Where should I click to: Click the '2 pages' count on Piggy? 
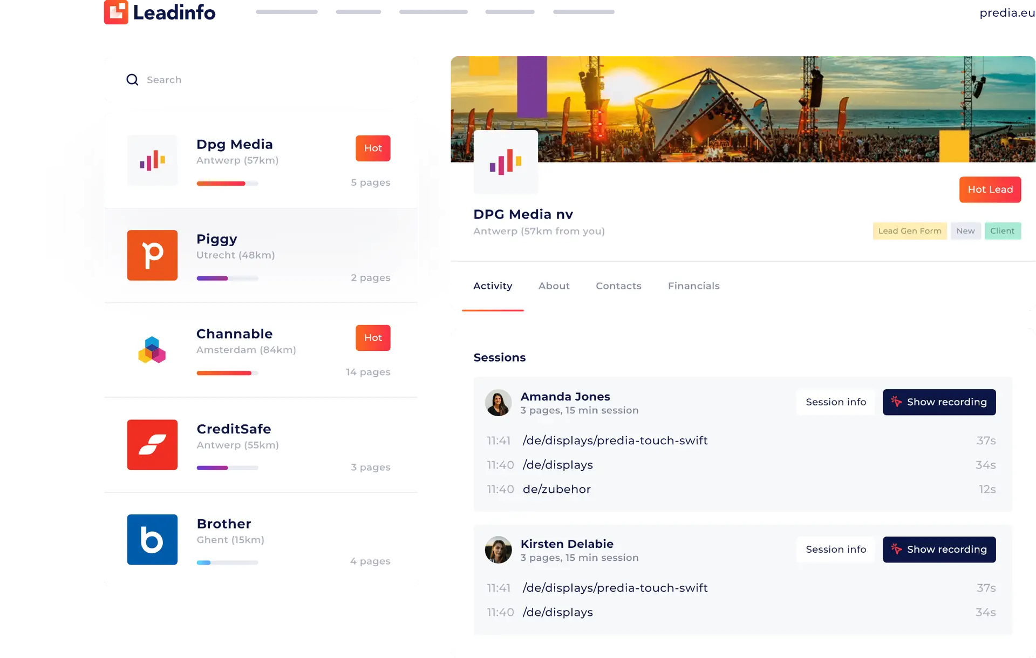(370, 277)
